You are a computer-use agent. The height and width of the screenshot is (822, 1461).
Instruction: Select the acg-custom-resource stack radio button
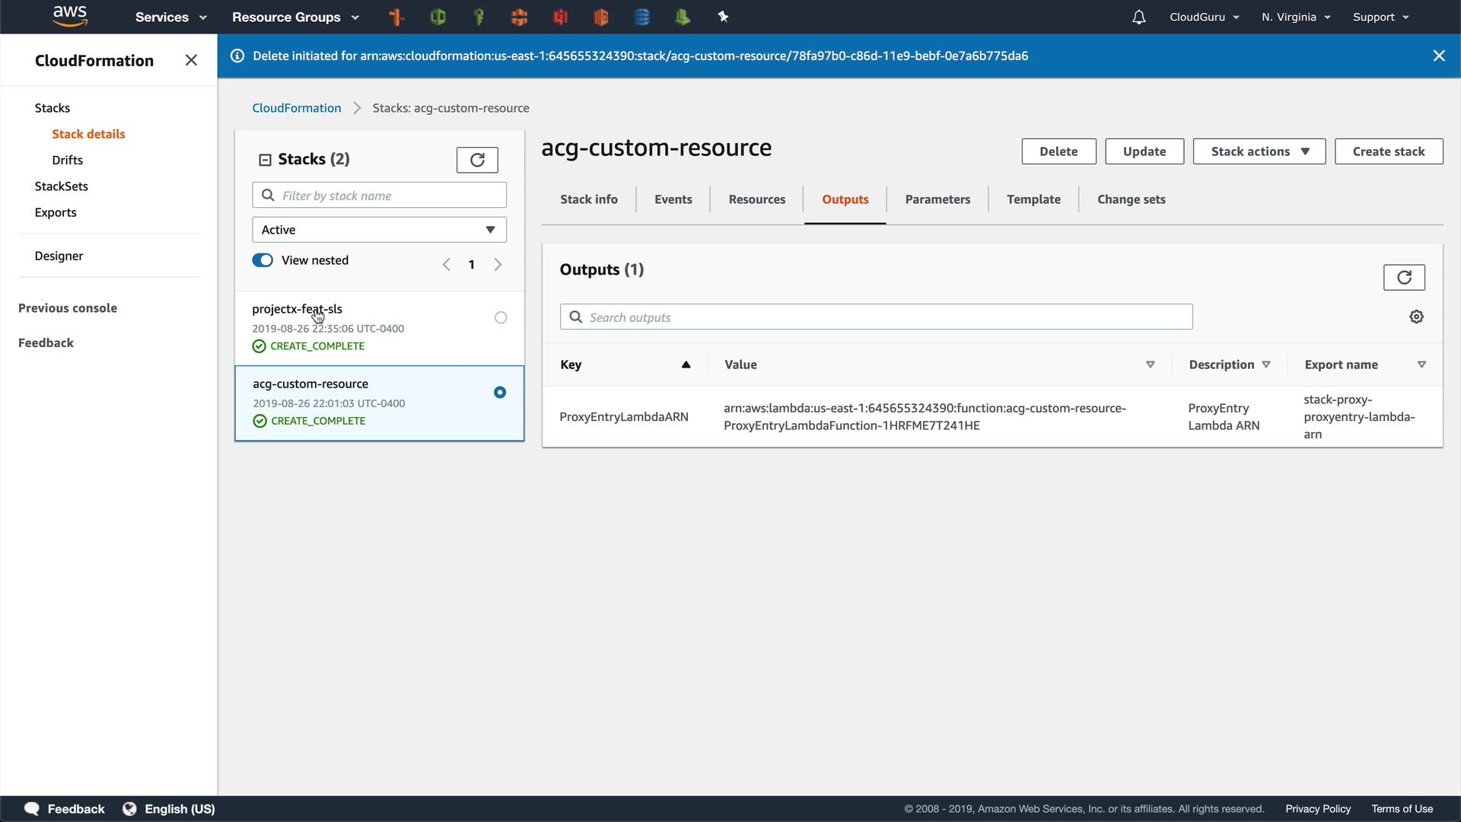pyautogui.click(x=499, y=392)
